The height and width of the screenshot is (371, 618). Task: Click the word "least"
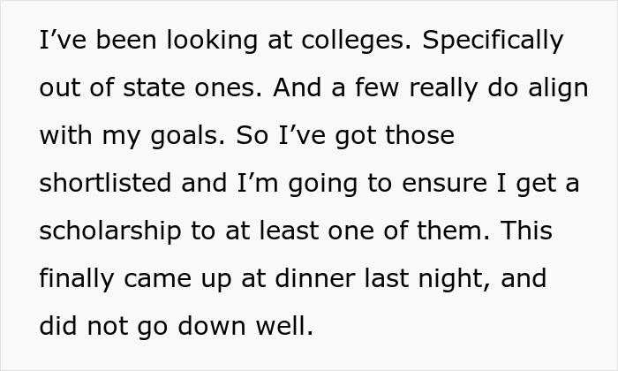click(x=289, y=231)
